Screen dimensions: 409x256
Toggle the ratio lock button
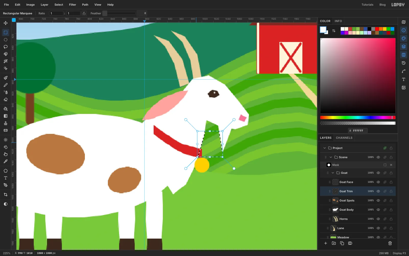pos(84,13)
